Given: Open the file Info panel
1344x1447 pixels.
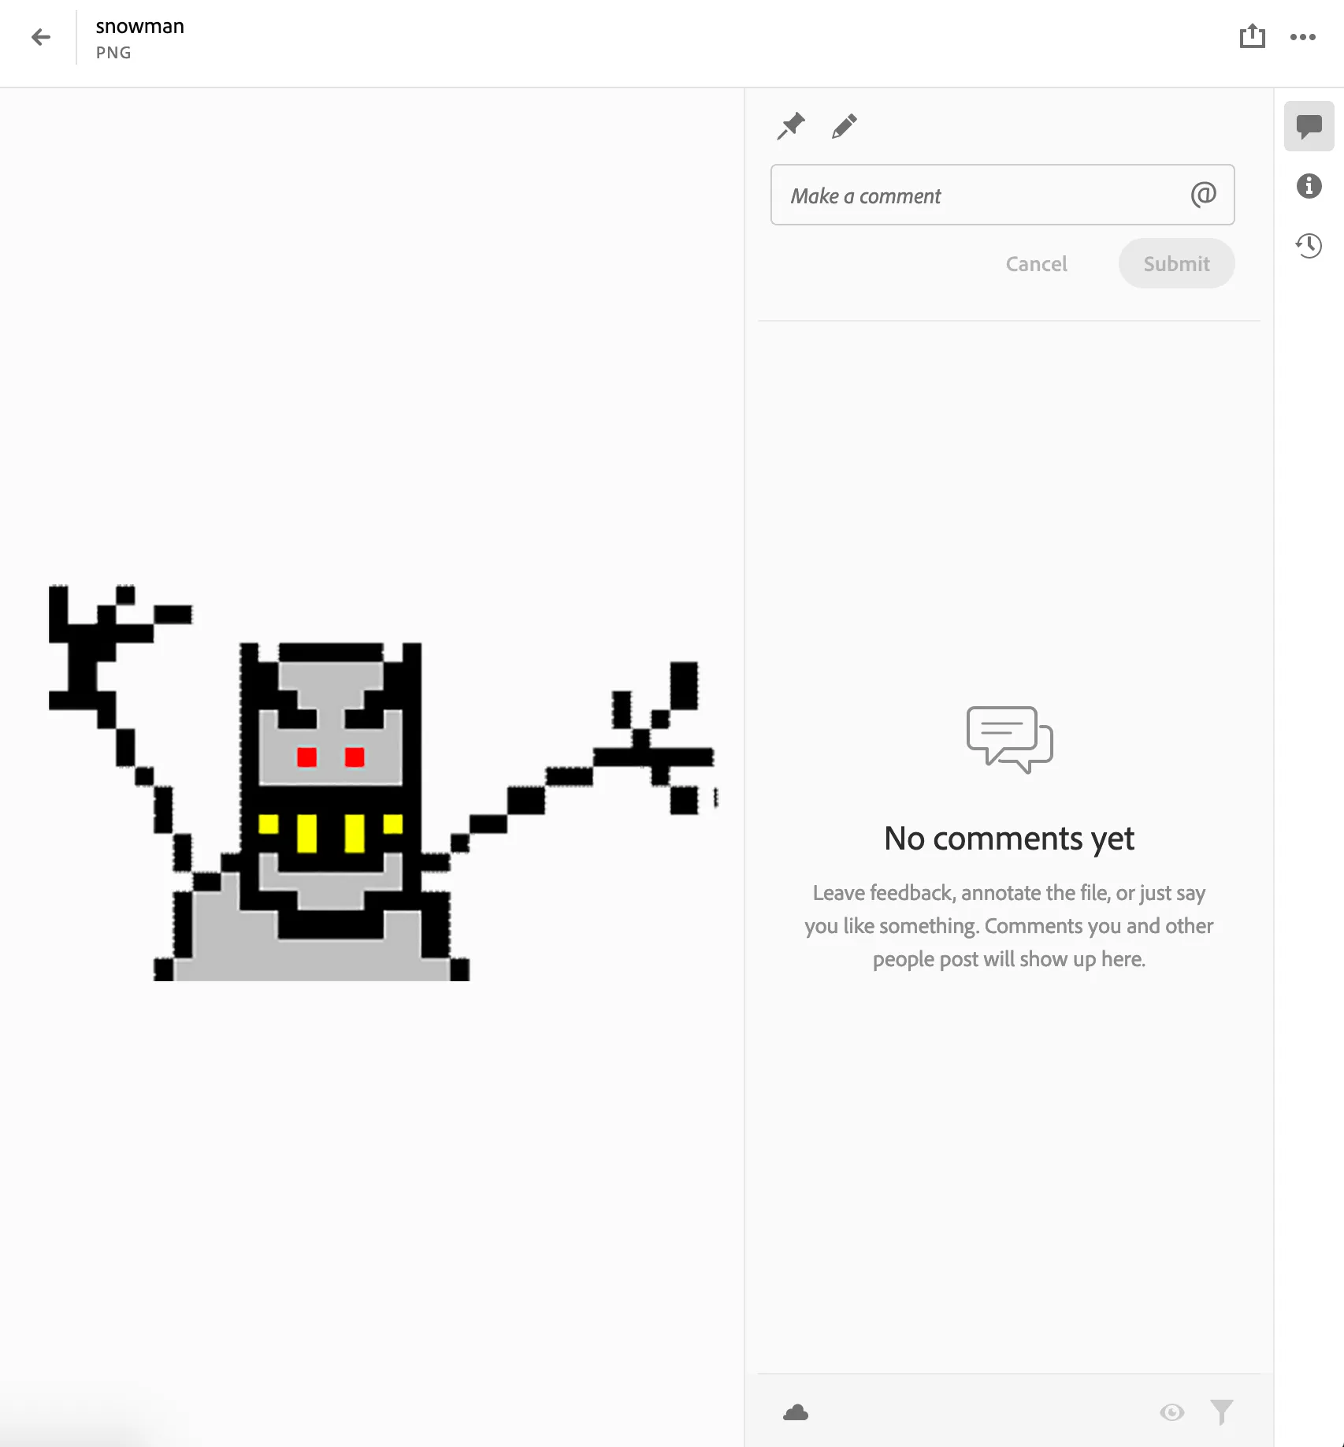Looking at the screenshot, I should [1309, 186].
